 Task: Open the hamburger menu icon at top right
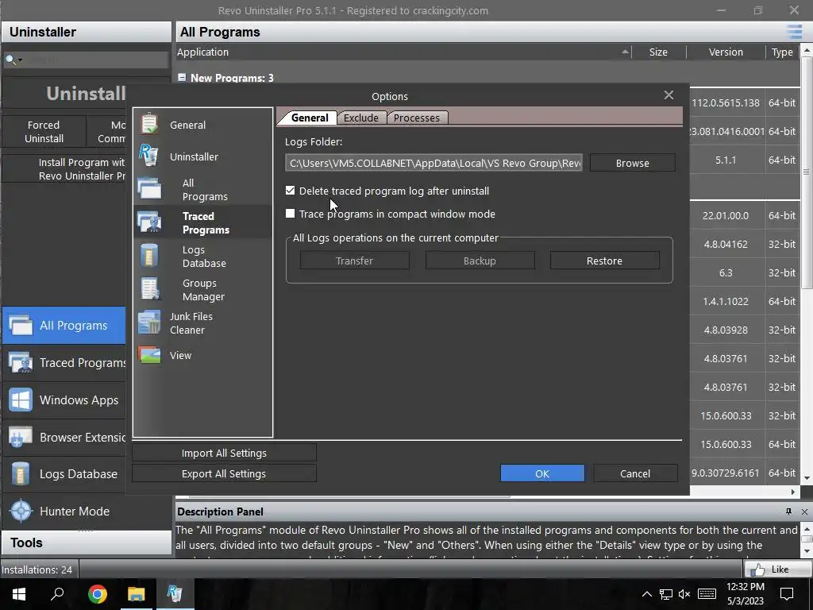pos(794,32)
